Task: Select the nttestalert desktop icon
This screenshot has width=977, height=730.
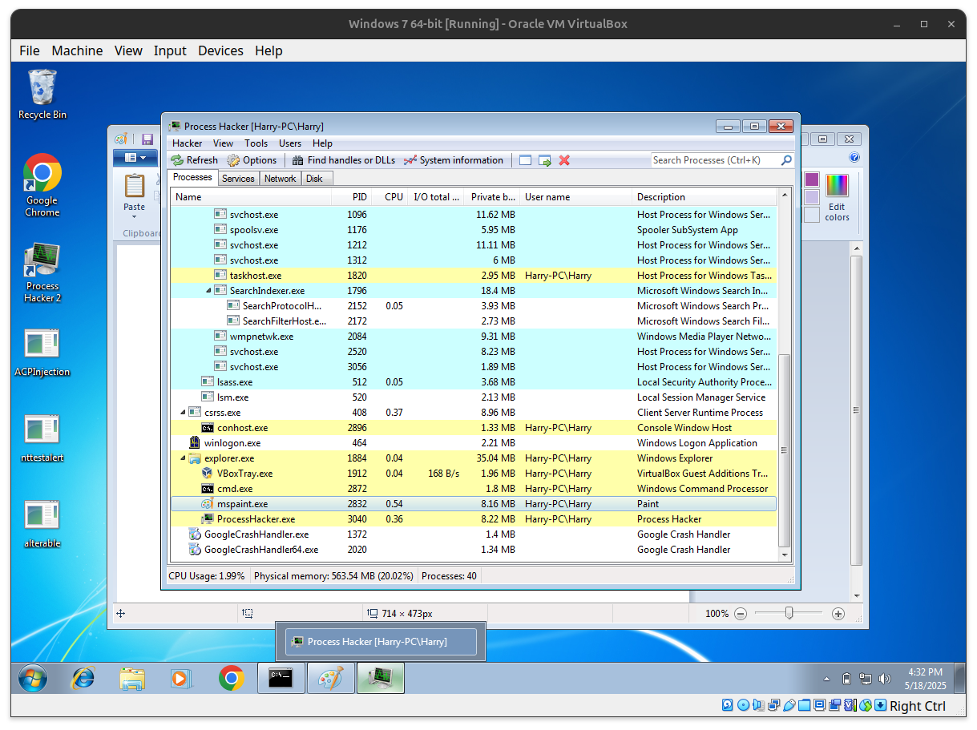Action: click(42, 438)
